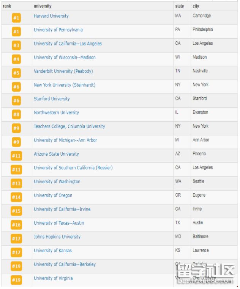240x289 pixels.
Task: Click the #17 badge beside University of Kansas
Action: (16, 253)
